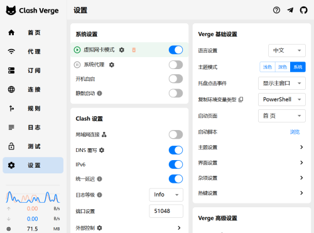Disable the 虚拟网卡模式 toggle
The image size is (314, 233).
tap(176, 50)
